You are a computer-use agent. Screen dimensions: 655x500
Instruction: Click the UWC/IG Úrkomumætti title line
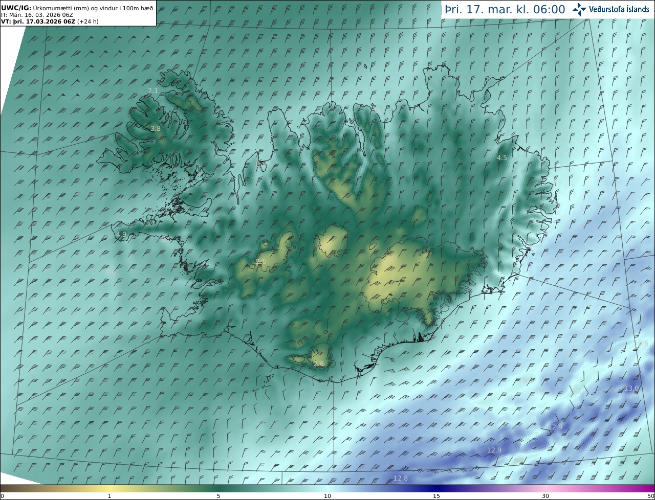click(x=77, y=8)
